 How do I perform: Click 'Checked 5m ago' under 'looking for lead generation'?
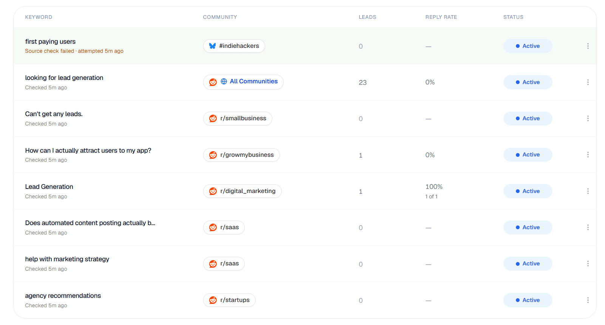point(46,87)
